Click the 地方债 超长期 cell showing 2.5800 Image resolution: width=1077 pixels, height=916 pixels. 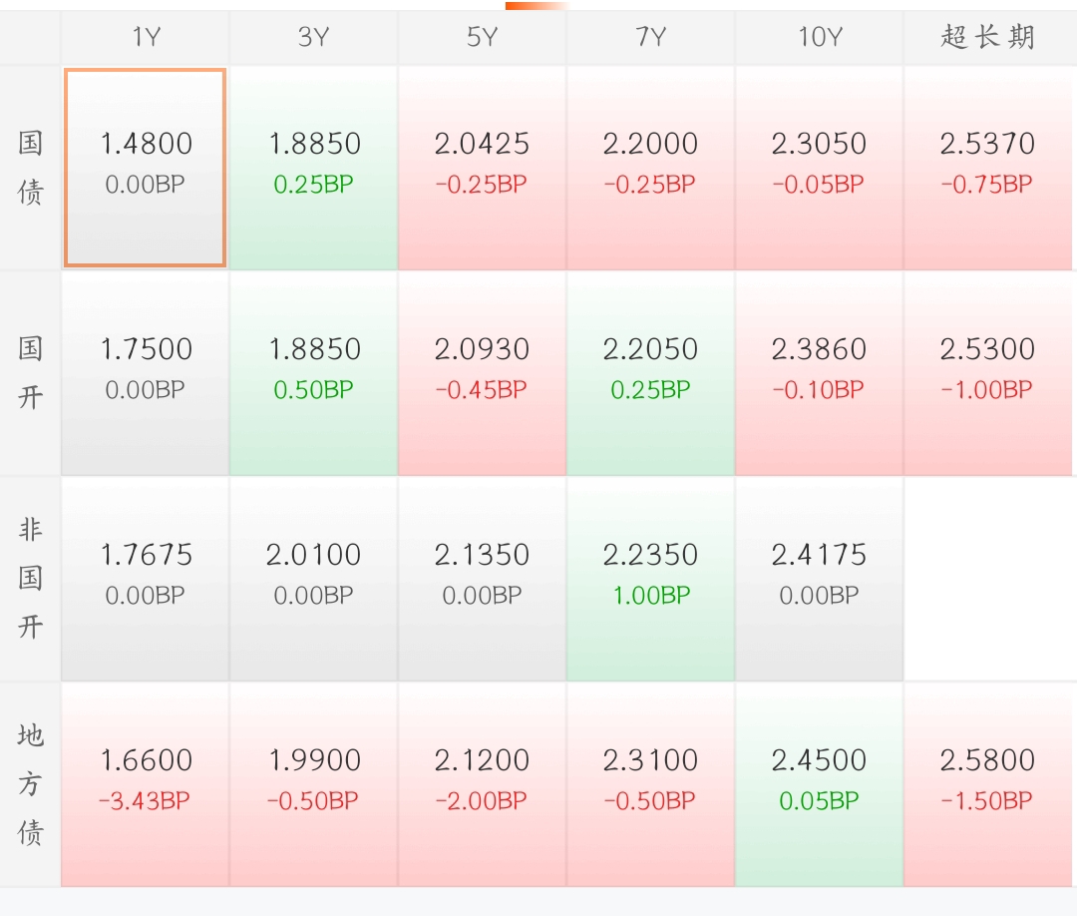988,783
